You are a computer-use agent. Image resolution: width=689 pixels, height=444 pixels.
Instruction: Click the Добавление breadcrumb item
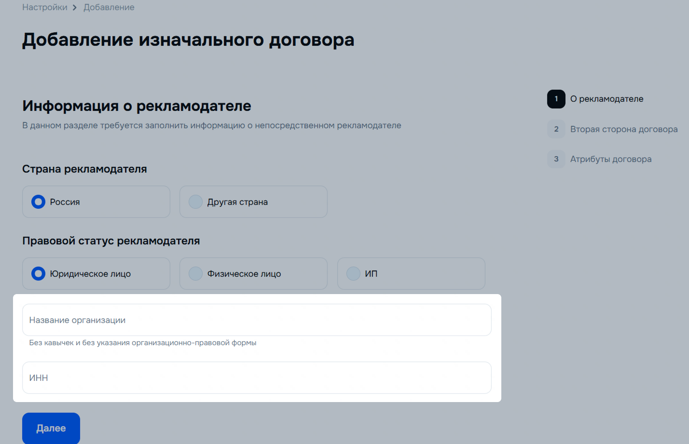coord(109,8)
